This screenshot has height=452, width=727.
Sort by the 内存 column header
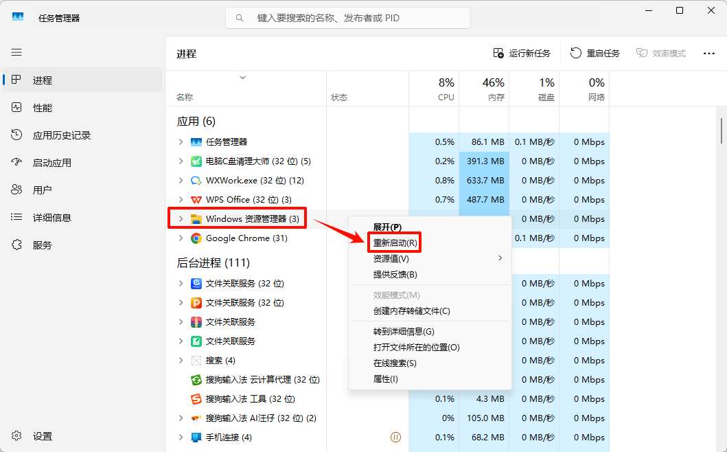tap(484, 89)
